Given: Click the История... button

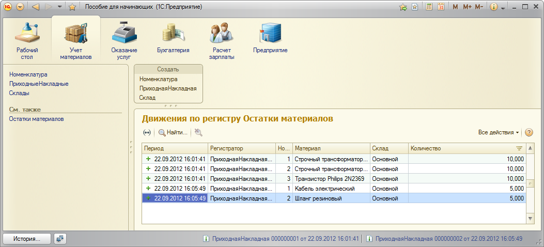Looking at the screenshot, I should click(27, 239).
